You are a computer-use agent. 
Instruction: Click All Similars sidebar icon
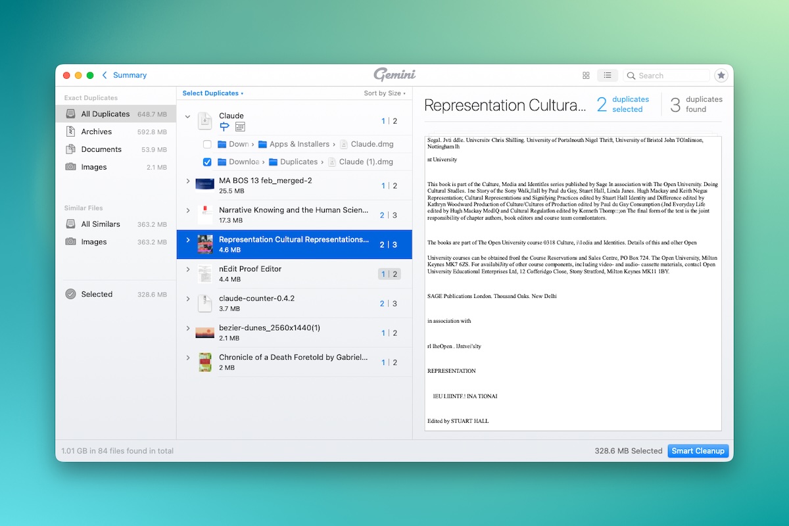click(70, 224)
